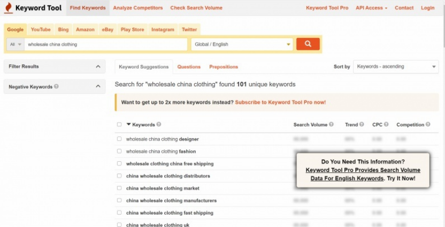The height and width of the screenshot is (227, 445).
Task: Check the 'wholesale china clothing designer' row
Action: 119,139
